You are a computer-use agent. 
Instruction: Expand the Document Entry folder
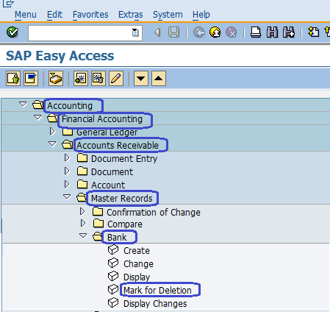(x=67, y=158)
